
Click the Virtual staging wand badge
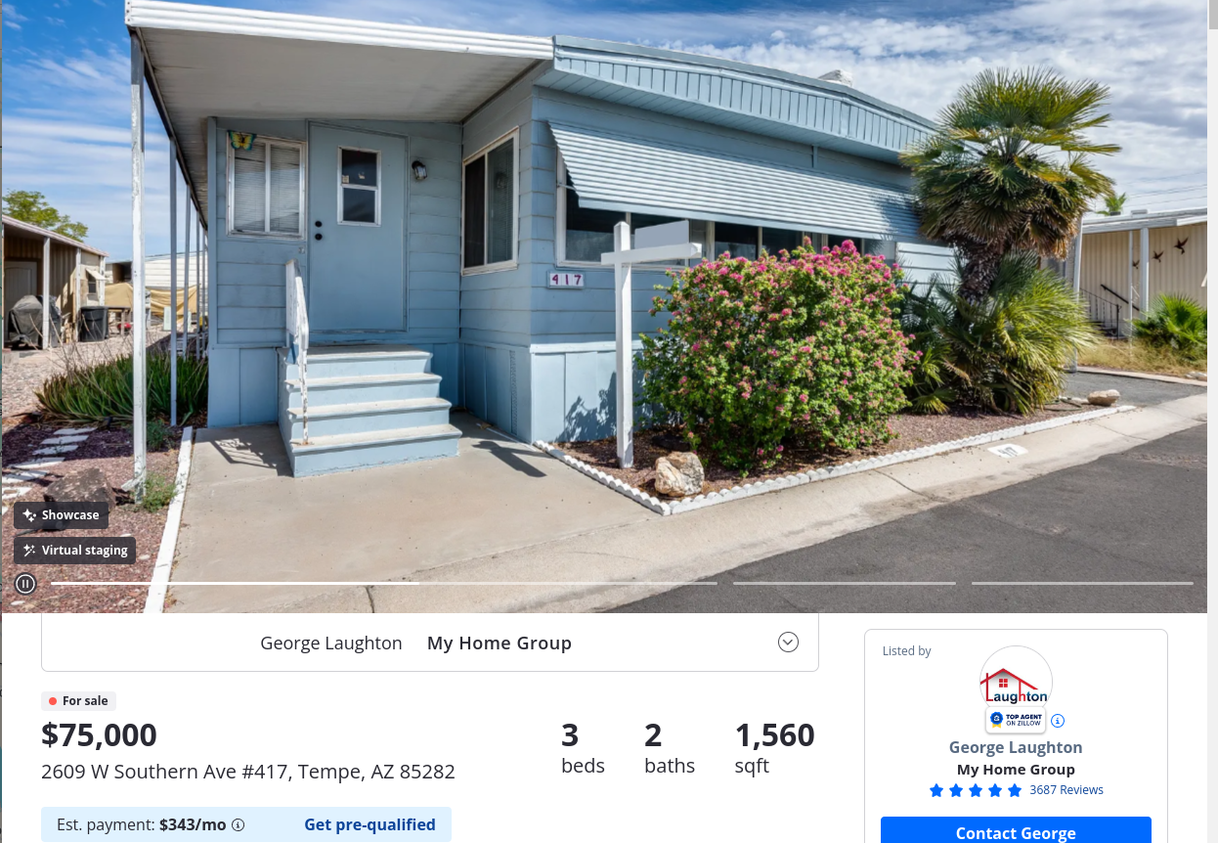coord(75,551)
